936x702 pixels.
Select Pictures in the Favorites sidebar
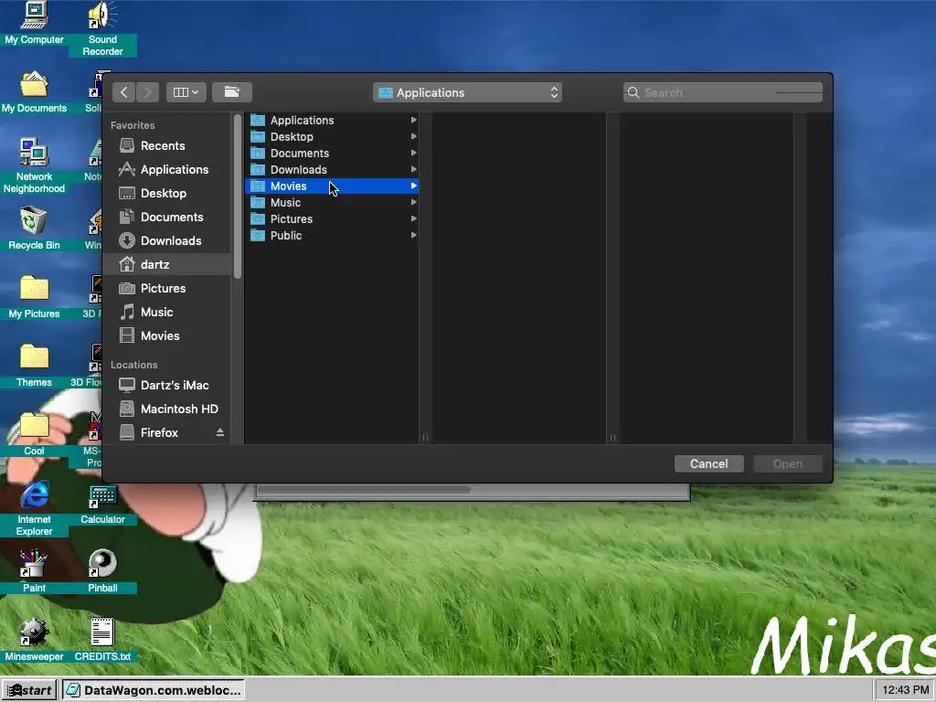pyautogui.click(x=166, y=288)
